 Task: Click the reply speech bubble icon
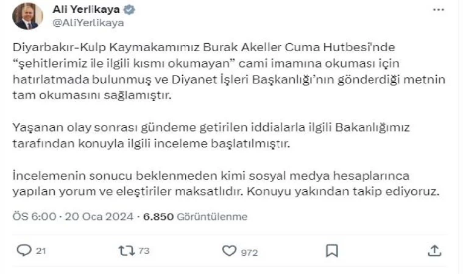pyautogui.click(x=24, y=251)
